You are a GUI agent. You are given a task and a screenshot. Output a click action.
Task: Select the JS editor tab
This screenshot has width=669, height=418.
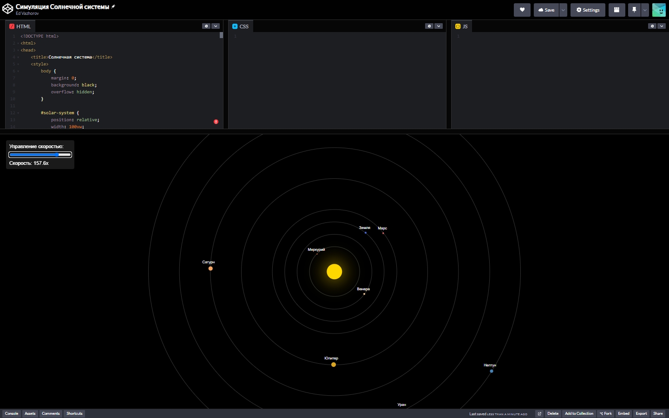pyautogui.click(x=462, y=26)
